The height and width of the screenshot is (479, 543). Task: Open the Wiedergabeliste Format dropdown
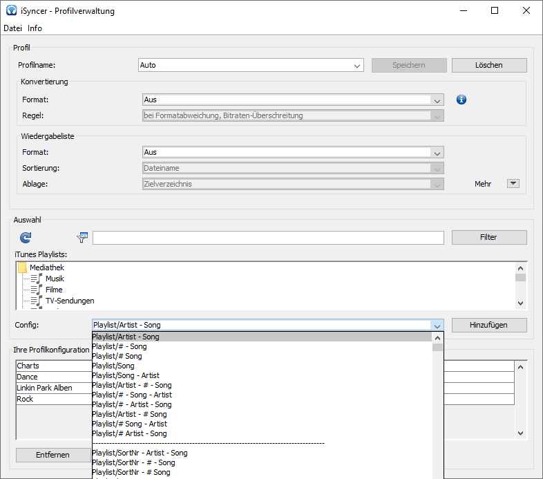pos(293,152)
